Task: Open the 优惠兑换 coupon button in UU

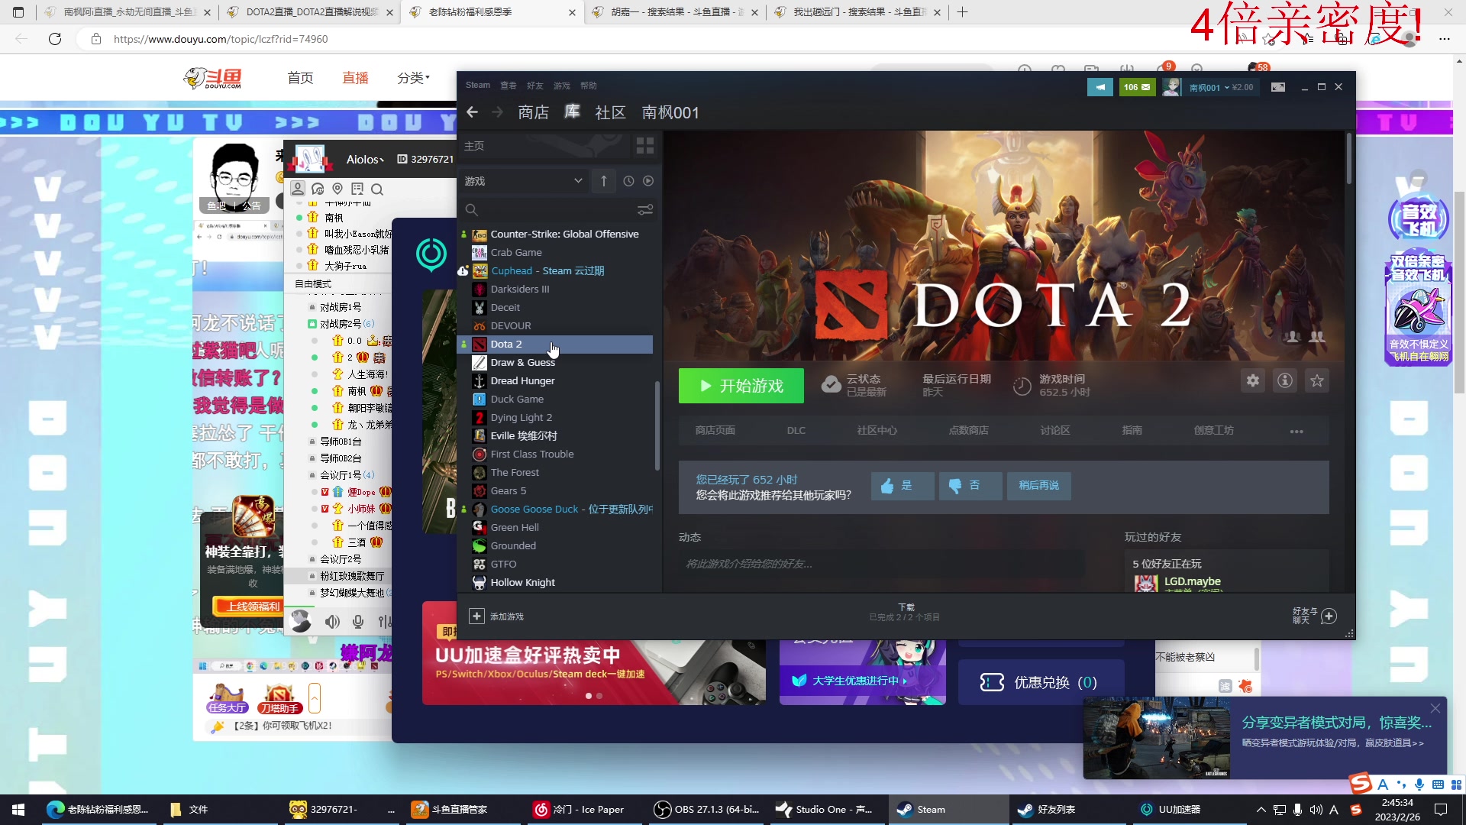Action: [x=1041, y=682]
